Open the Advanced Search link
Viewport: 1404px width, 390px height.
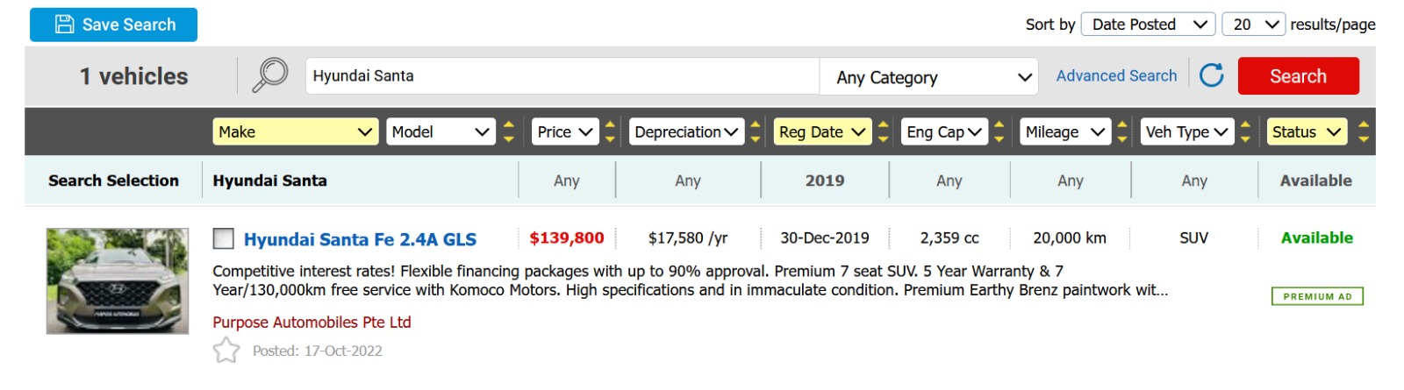[x=1116, y=75]
